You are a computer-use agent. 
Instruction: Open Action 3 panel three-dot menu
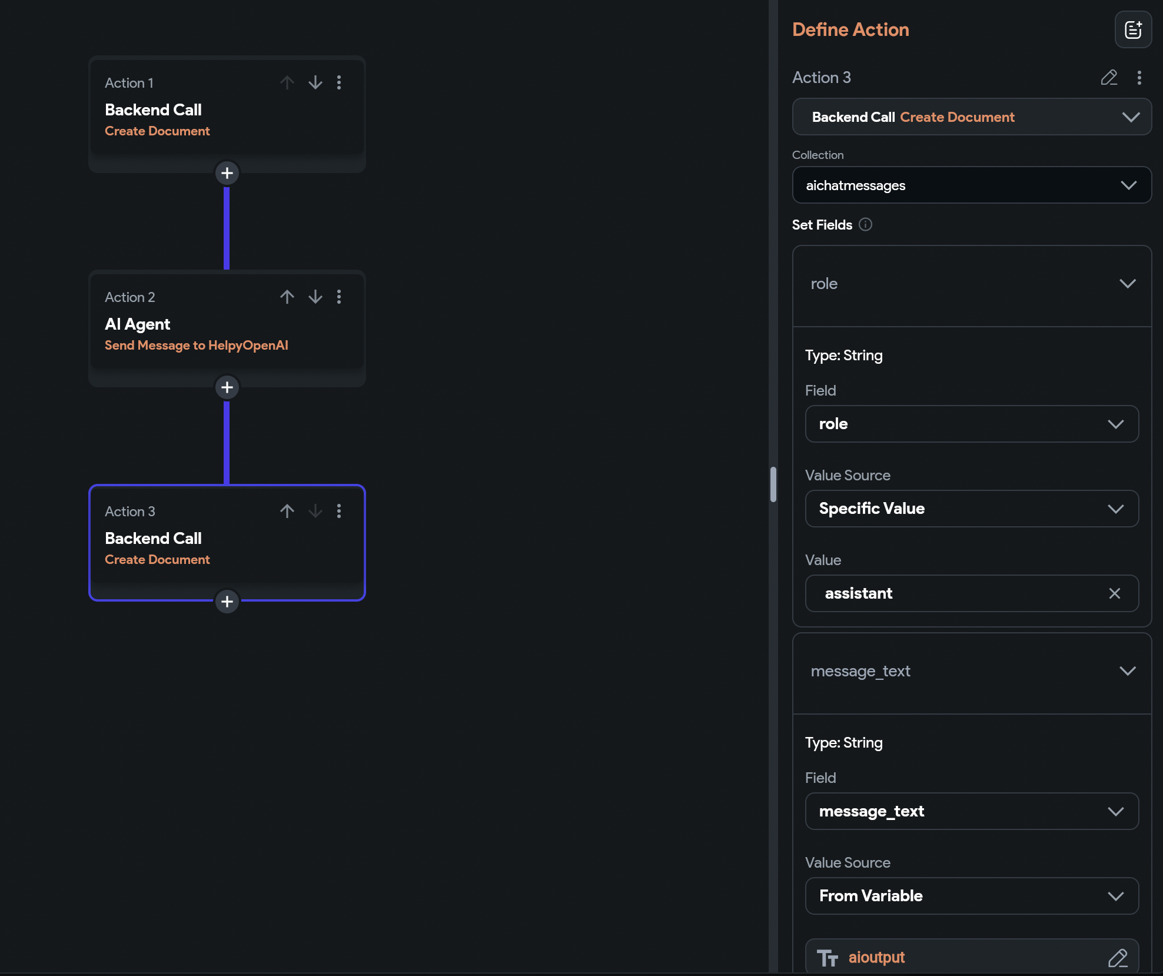pos(1139,78)
